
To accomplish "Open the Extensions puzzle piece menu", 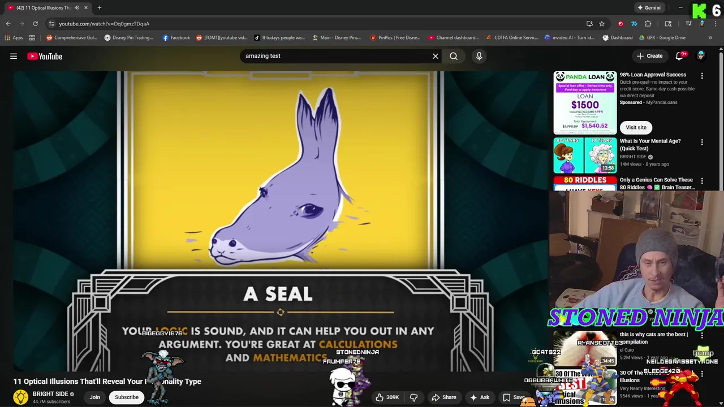I will tap(648, 24).
